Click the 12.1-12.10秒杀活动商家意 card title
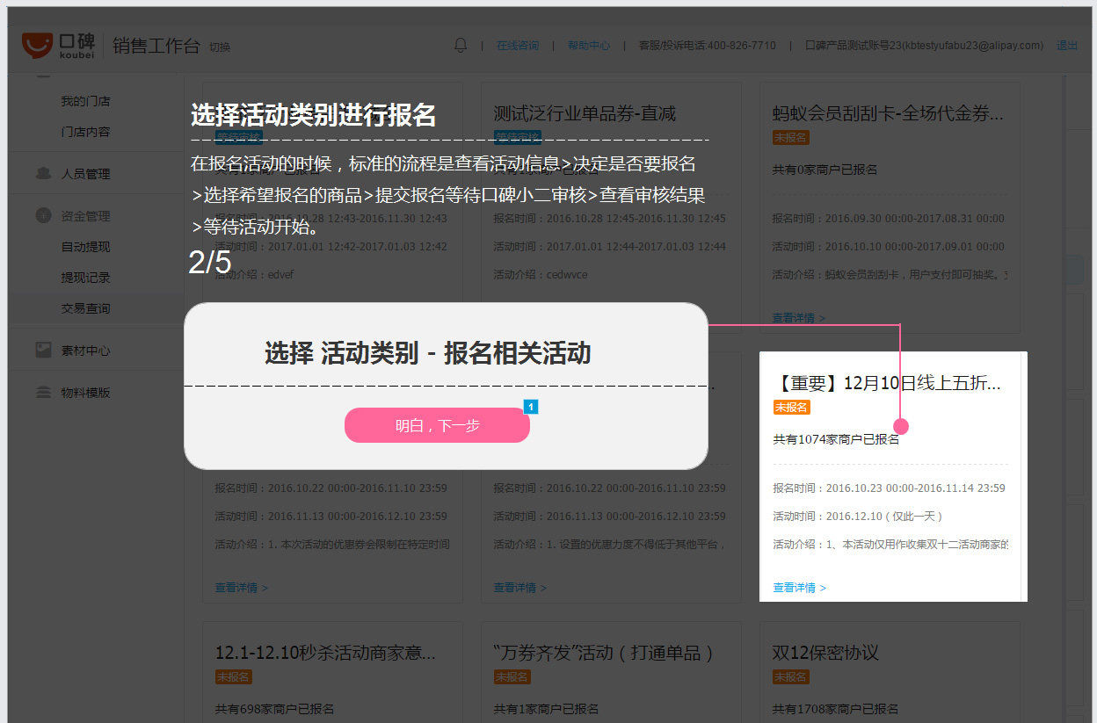This screenshot has width=1097, height=723. point(326,653)
